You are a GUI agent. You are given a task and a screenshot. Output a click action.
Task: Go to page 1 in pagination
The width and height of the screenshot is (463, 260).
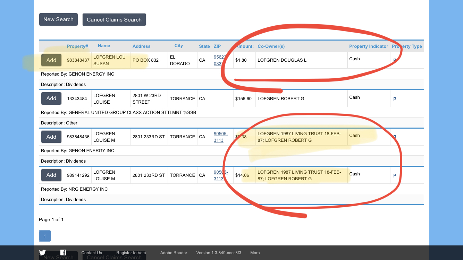(x=45, y=236)
